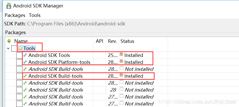Tick the Android SDK Tools checkbox
The height and width of the screenshot is (107, 239).
pyautogui.click(x=19, y=55)
